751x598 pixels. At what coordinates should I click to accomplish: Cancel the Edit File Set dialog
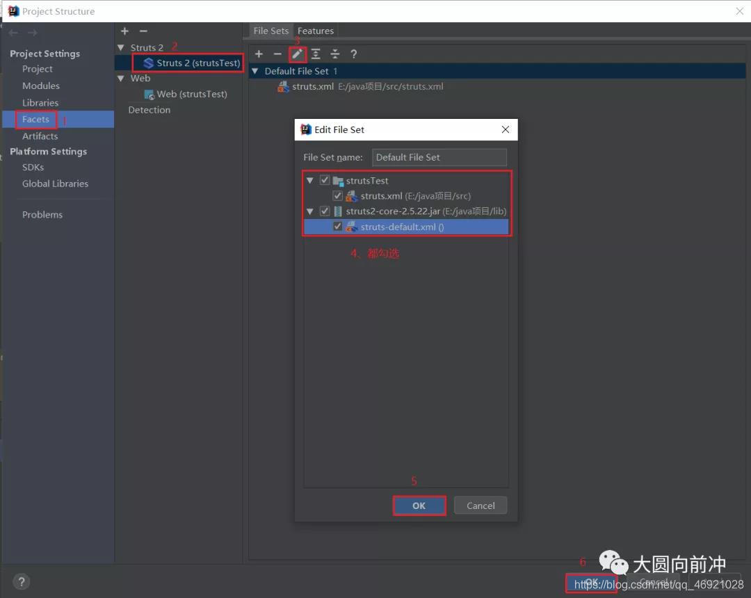[x=480, y=506]
